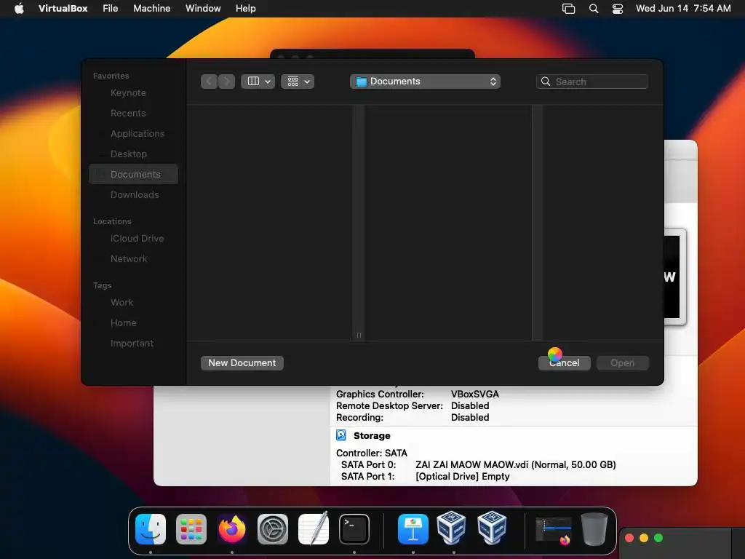Open the Documents location popup
745x559 pixels.
point(425,82)
